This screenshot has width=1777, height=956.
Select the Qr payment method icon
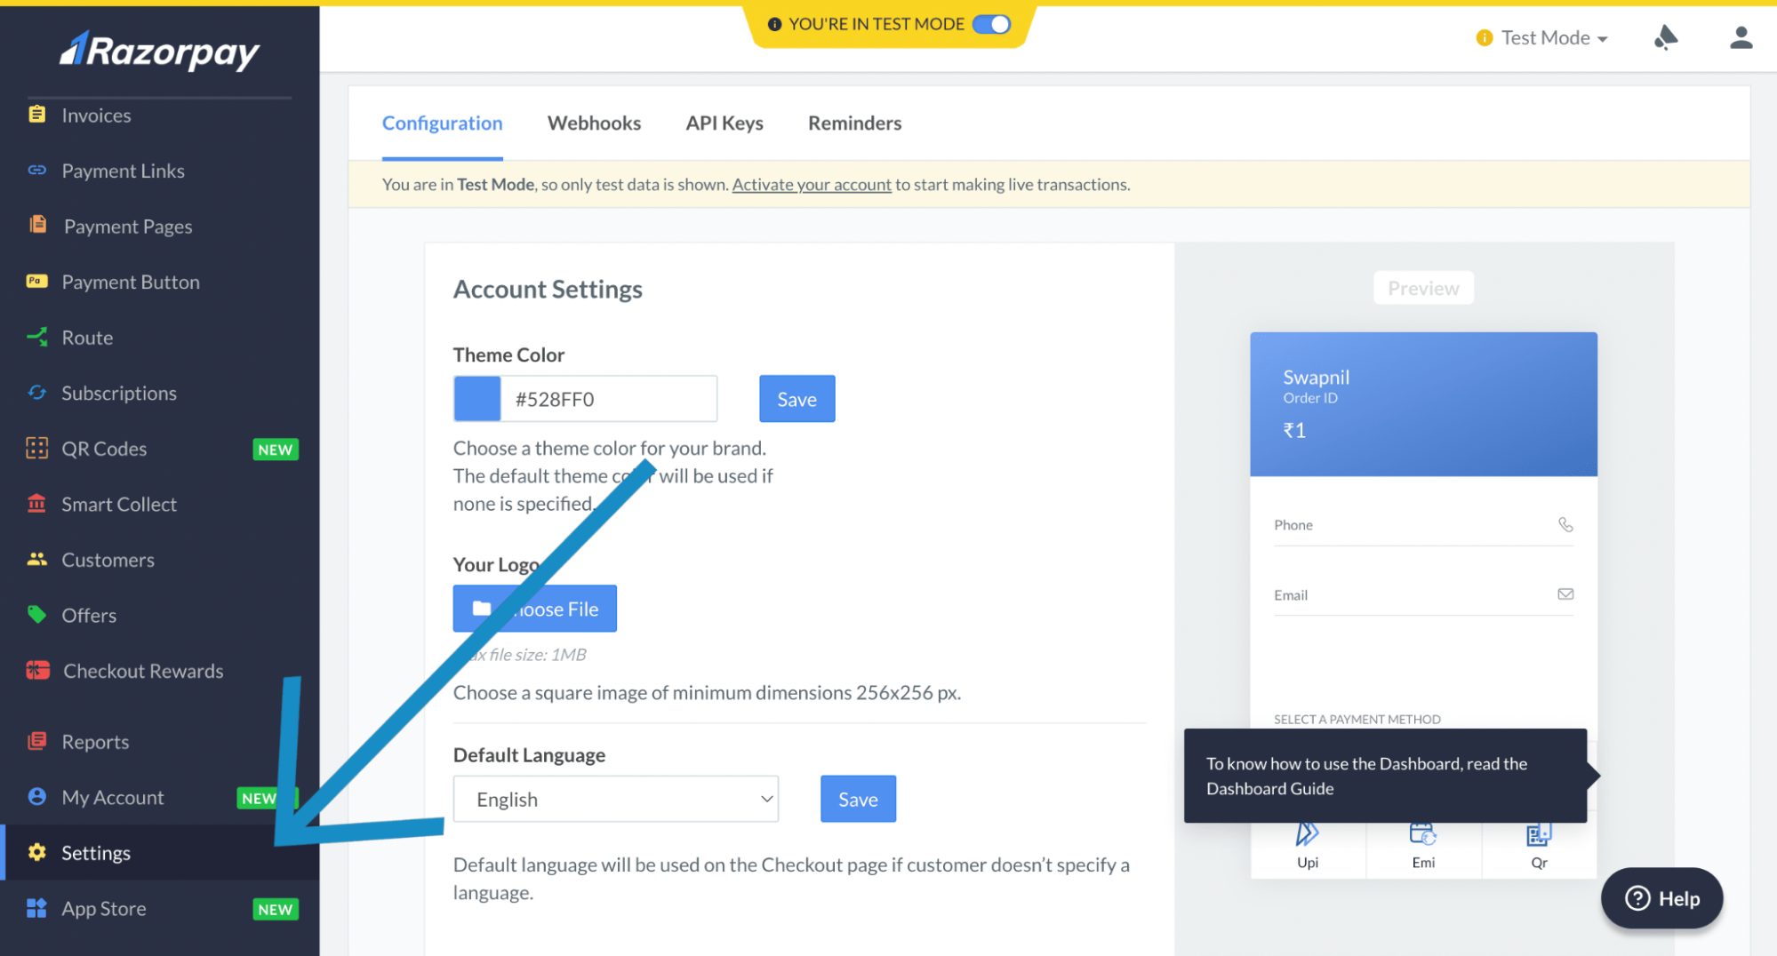[1539, 834]
